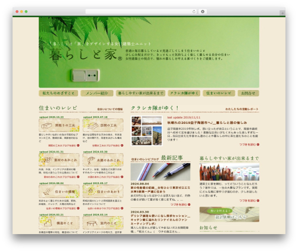Click the table icon on 室内のこと
Viewport: 298px width, 252px height.
tap(92, 223)
